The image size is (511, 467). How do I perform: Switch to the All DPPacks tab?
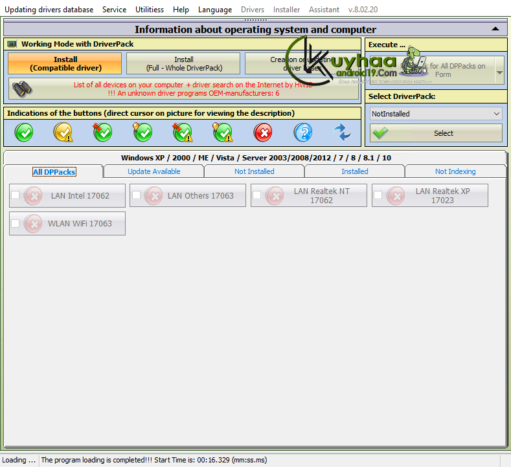[x=54, y=172]
